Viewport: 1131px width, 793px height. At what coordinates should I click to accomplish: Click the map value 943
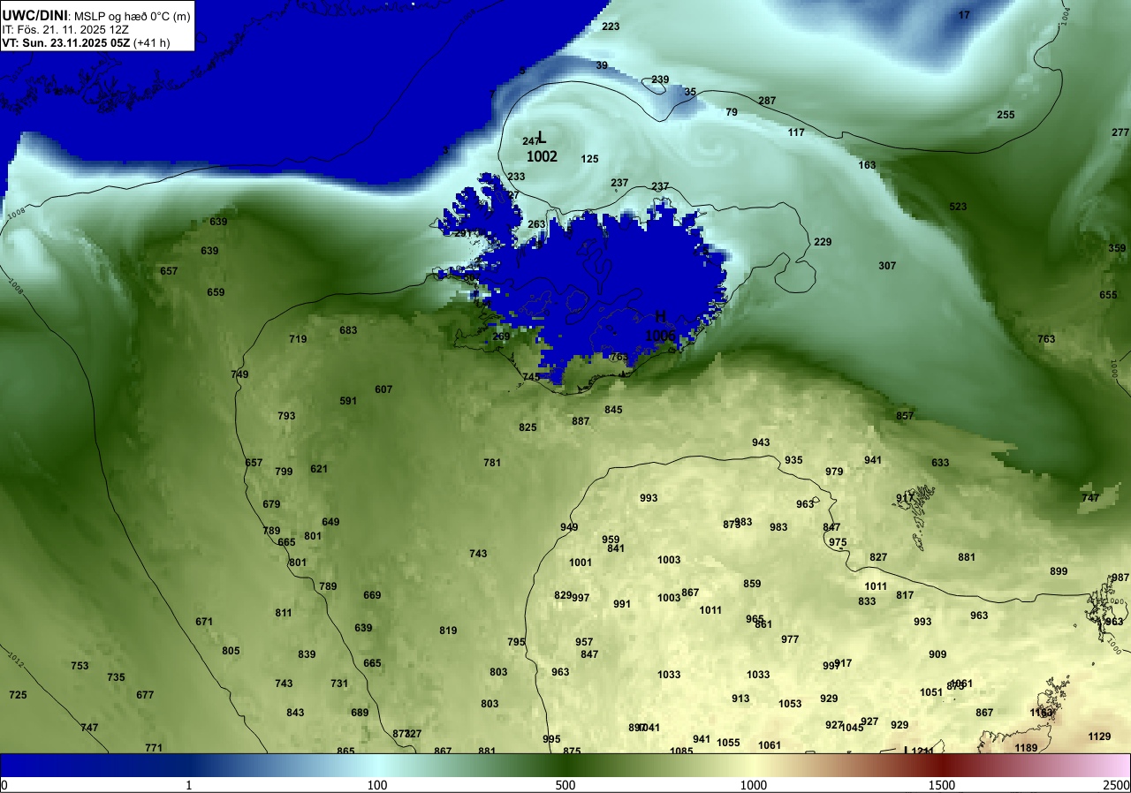[761, 442]
